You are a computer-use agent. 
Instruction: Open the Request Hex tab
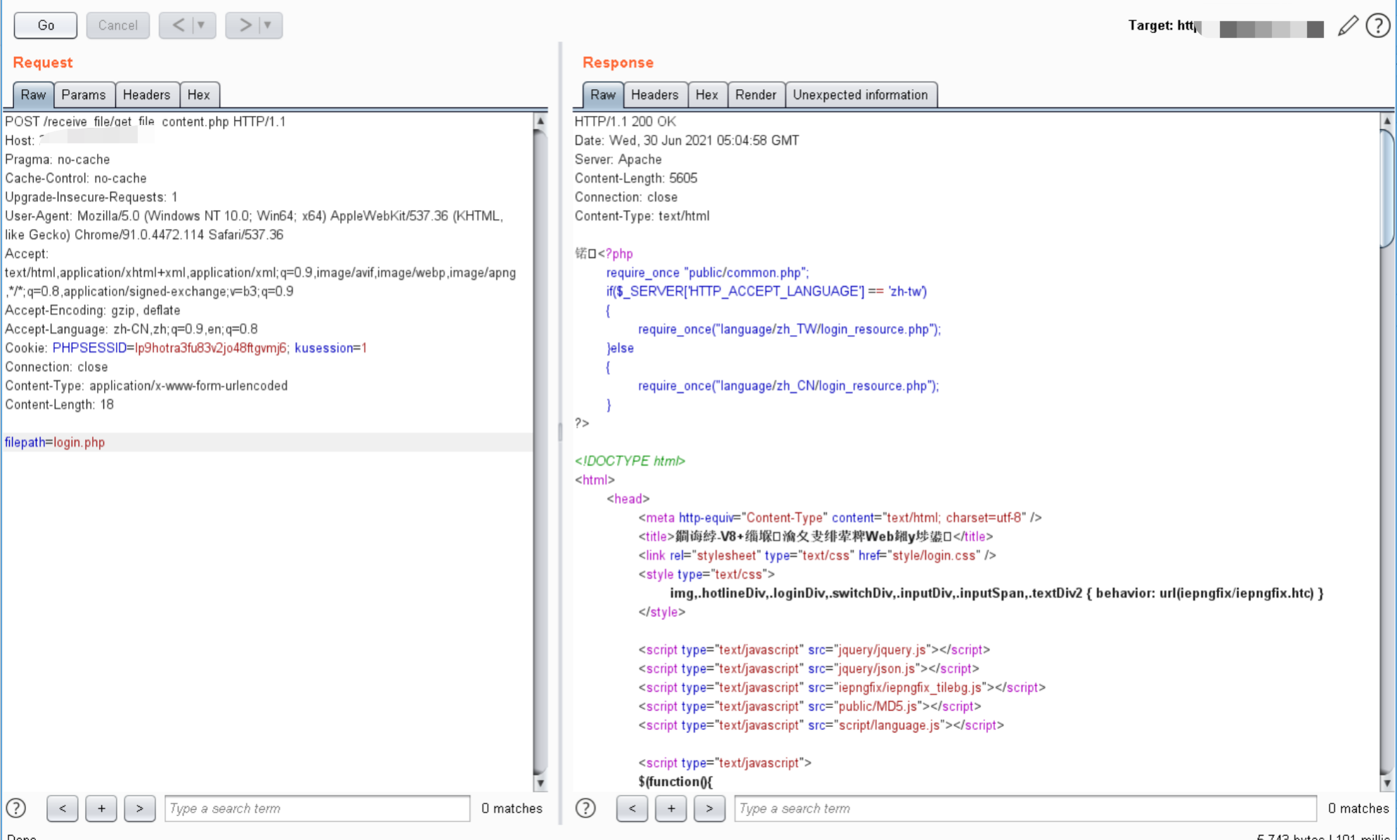(199, 95)
